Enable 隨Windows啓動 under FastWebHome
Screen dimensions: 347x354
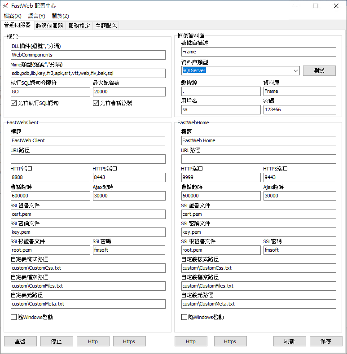(x=184, y=317)
